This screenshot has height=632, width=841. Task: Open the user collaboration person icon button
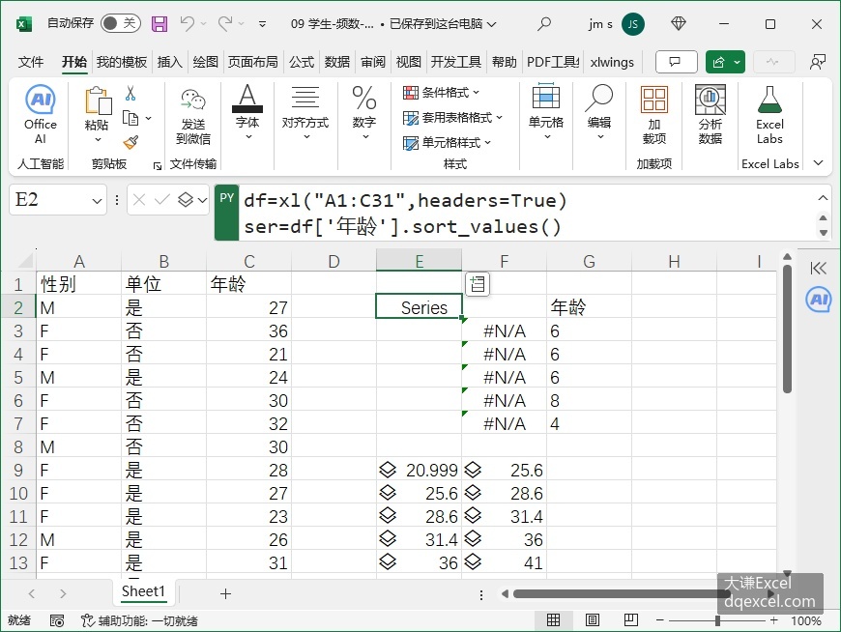[x=818, y=62]
